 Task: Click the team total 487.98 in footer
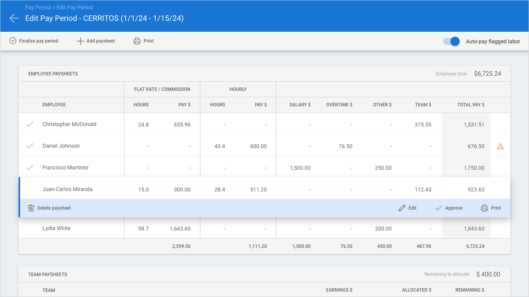click(423, 246)
